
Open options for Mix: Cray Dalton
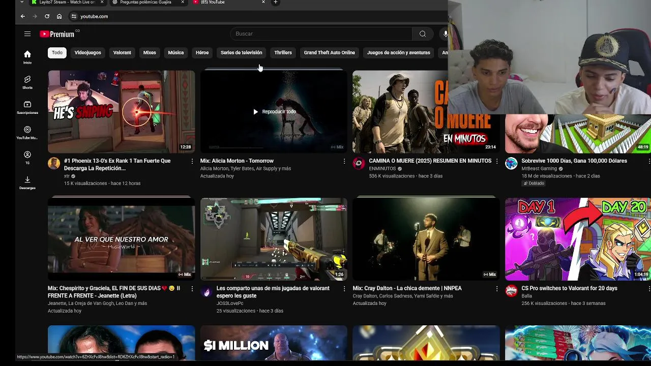[497, 289]
